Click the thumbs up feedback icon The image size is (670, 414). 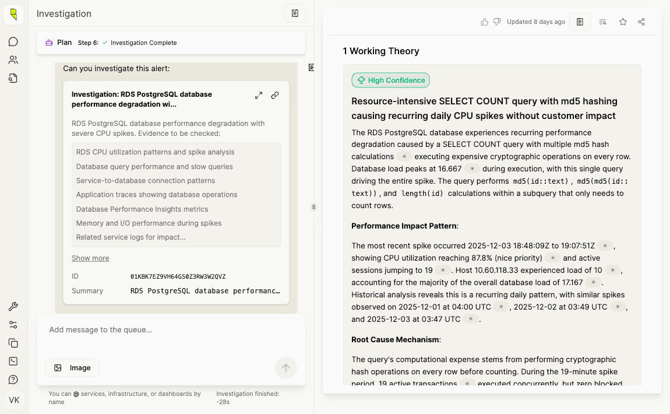(484, 22)
